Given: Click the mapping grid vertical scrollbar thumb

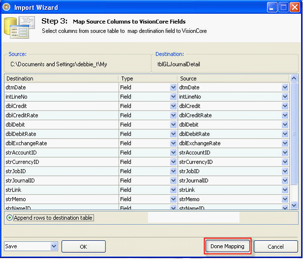Looking at the screenshot, I should (x=294, y=133).
